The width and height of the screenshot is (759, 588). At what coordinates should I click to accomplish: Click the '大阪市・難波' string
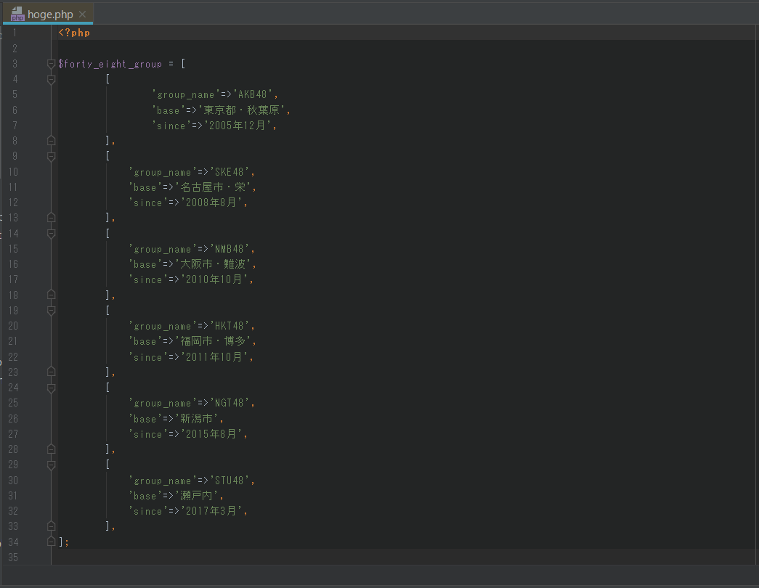(x=213, y=264)
